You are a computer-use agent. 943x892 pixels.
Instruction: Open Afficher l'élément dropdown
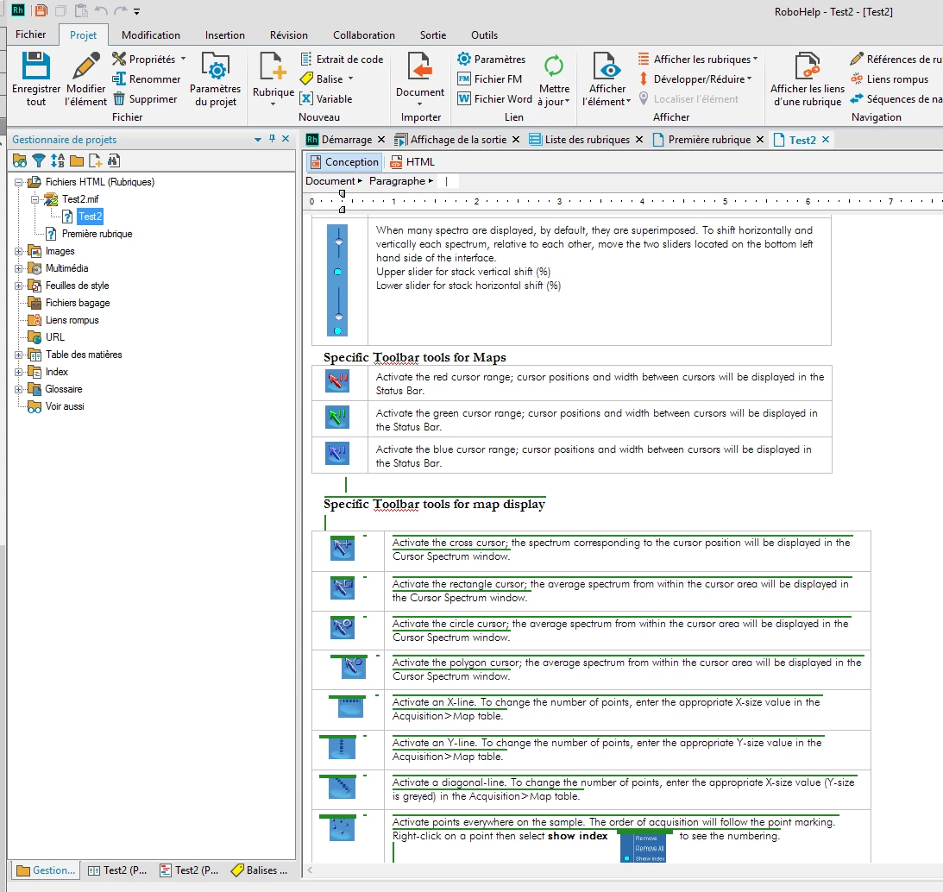[x=628, y=101]
